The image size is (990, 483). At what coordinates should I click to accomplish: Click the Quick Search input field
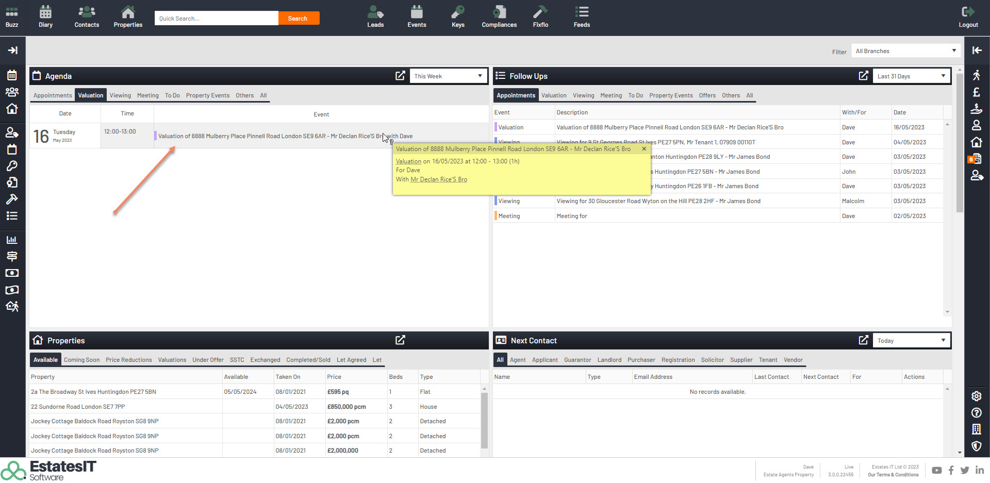216,19
